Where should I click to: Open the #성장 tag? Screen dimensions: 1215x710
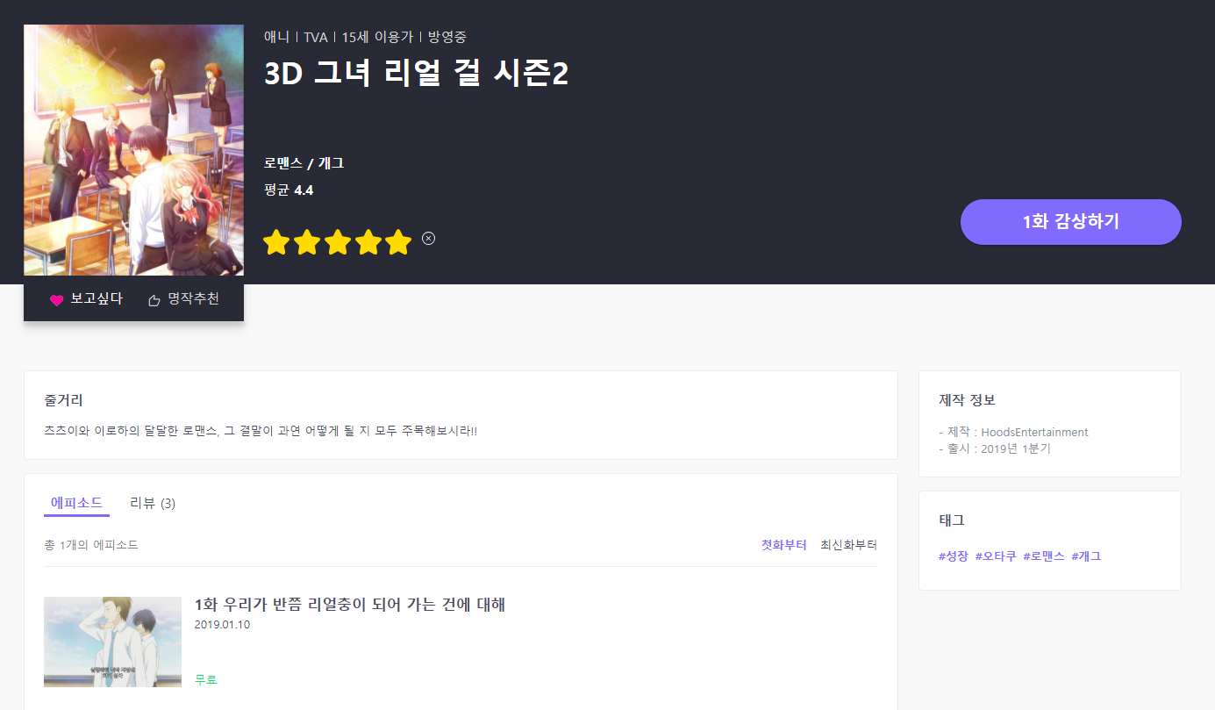(954, 556)
